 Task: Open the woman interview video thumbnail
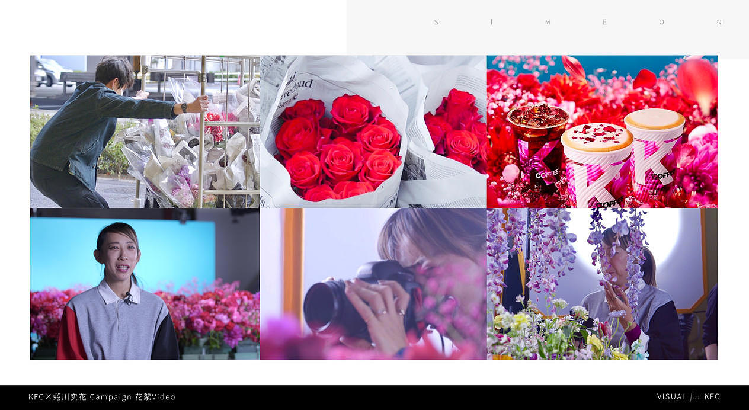[x=145, y=284]
